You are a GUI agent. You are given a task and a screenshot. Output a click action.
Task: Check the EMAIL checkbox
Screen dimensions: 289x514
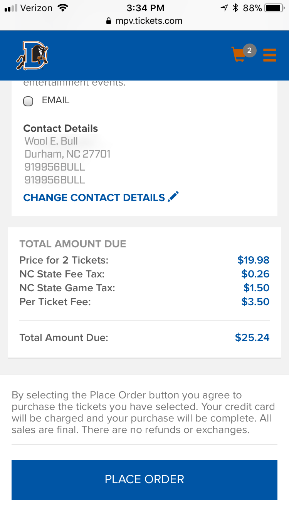[28, 101]
